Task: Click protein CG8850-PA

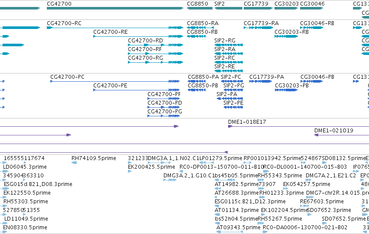Action: pos(196,81)
